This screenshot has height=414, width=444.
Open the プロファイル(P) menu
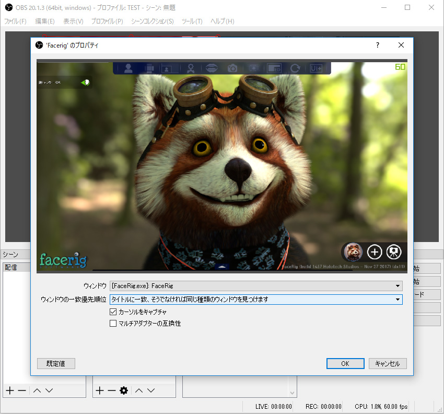point(107,21)
